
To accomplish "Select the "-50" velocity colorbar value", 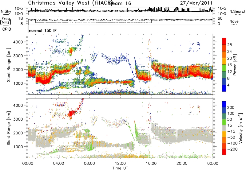I will (231, 137).
